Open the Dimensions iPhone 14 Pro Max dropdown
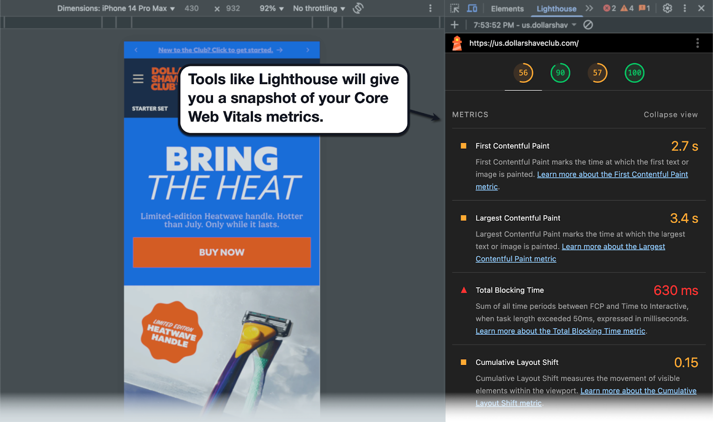Viewport: 713px width, 422px height. 116,8
